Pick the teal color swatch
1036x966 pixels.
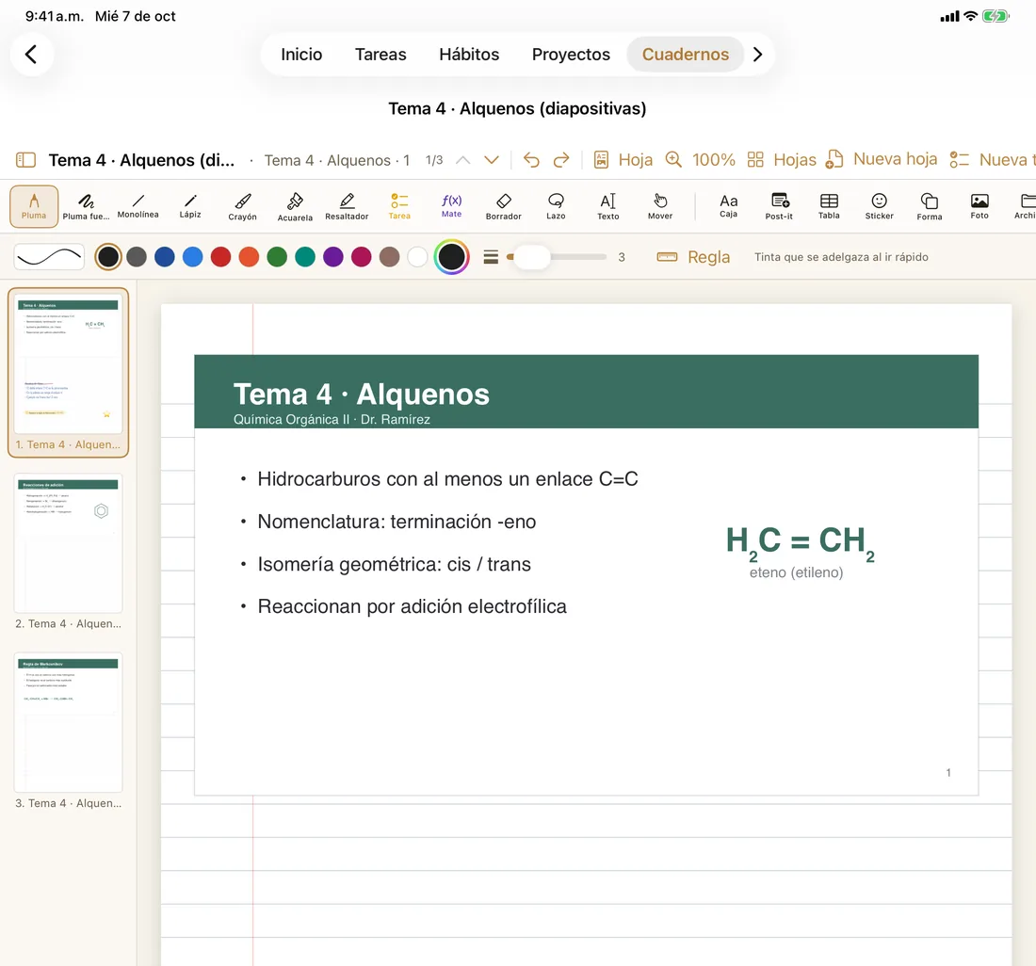point(304,257)
